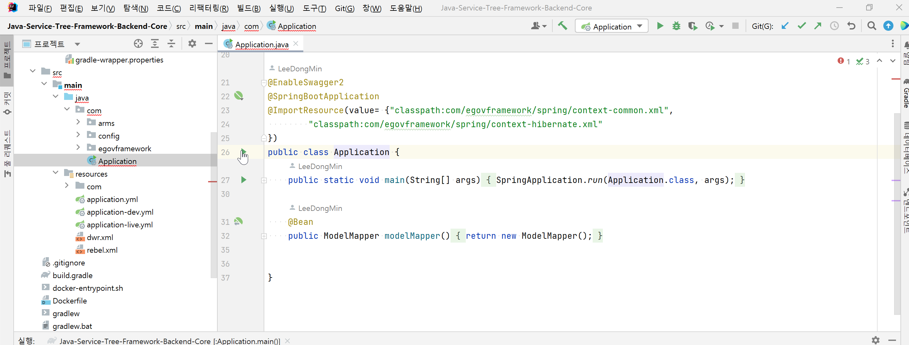This screenshot has width=909, height=345.
Task: Rollback changes with undo arrow icon
Action: click(x=851, y=26)
